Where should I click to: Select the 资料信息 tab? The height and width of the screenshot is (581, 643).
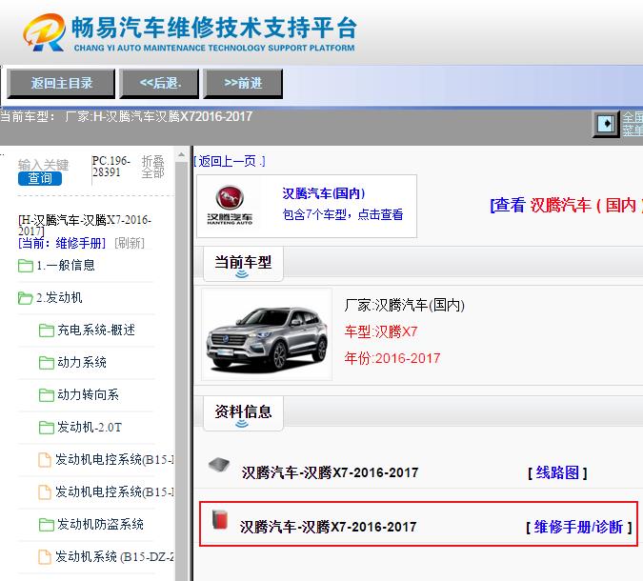(243, 413)
